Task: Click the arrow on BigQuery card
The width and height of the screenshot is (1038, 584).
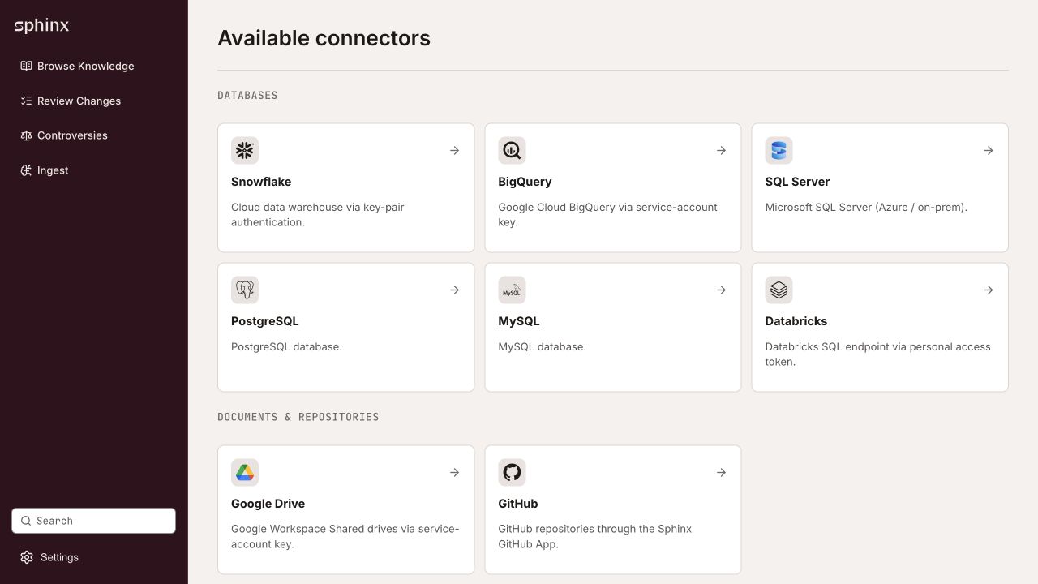Action: (721, 150)
